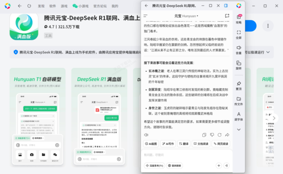Click the plus attachment button in chat
Image resolution: width=283 pixels, height=174 pixels.
219,166
